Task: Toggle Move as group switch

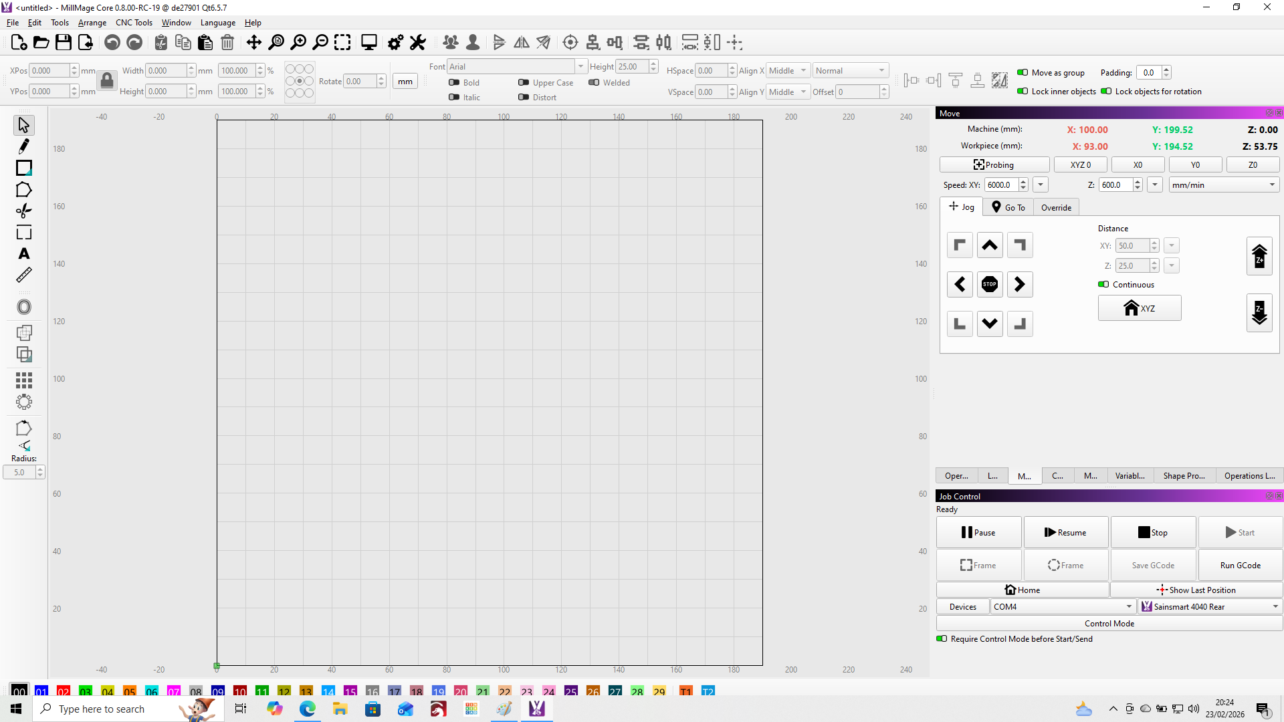Action: point(1023,73)
